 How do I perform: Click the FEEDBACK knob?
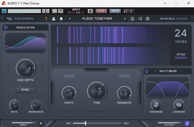tap(124, 93)
